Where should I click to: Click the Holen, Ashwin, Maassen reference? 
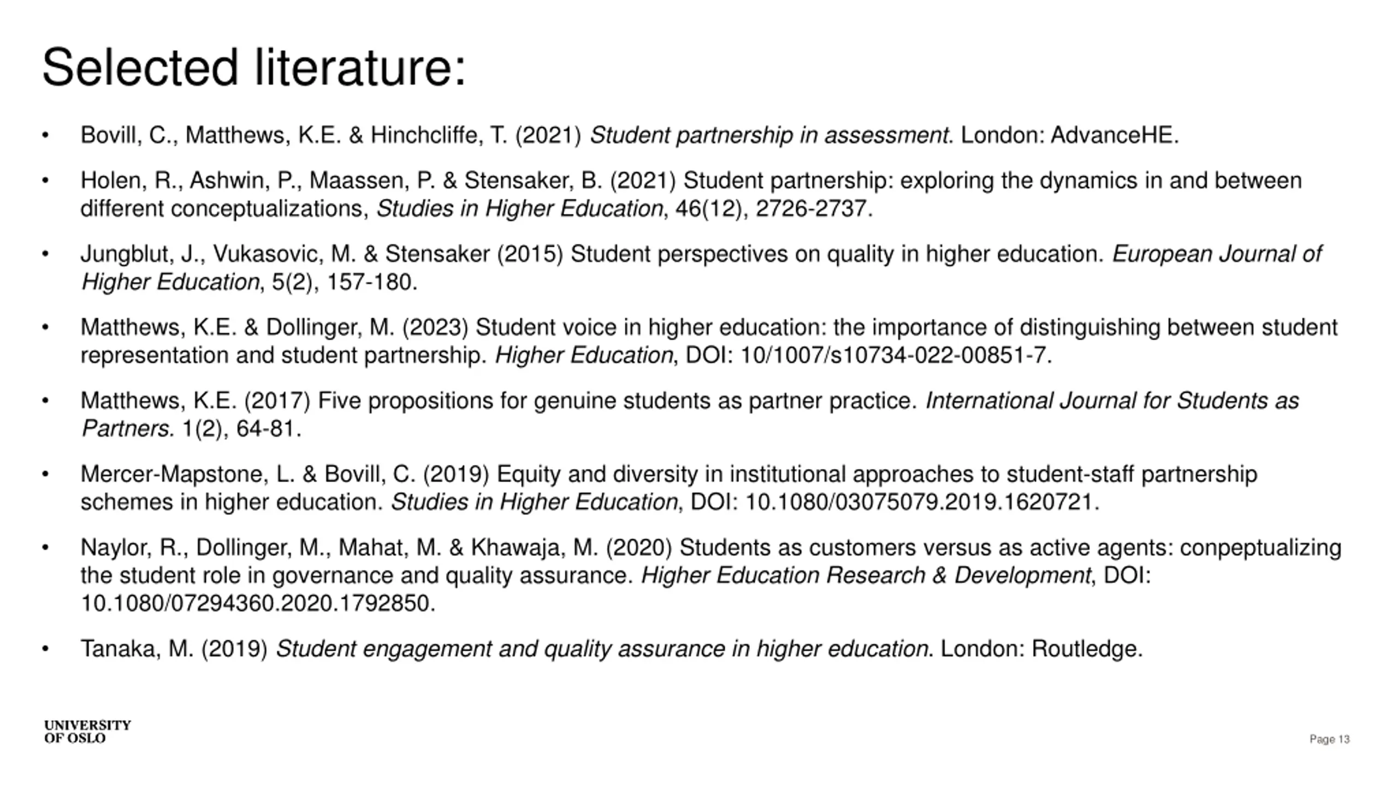pyautogui.click(x=691, y=194)
